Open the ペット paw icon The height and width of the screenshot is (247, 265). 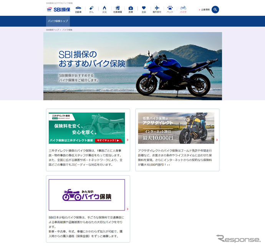(x=170, y=10)
